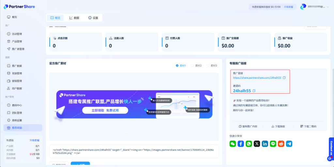Switch to 素材3 radio option

(208, 66)
